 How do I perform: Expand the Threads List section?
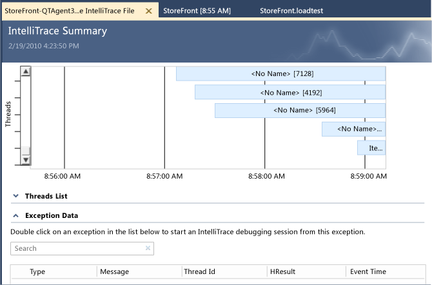15,196
